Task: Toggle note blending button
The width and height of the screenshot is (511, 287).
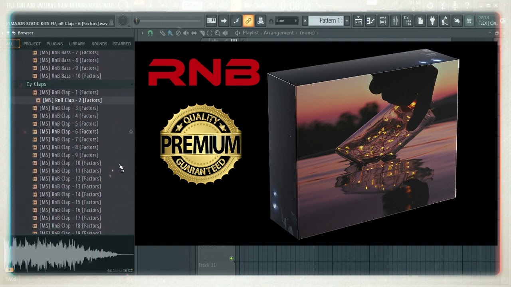Action: (x=236, y=21)
